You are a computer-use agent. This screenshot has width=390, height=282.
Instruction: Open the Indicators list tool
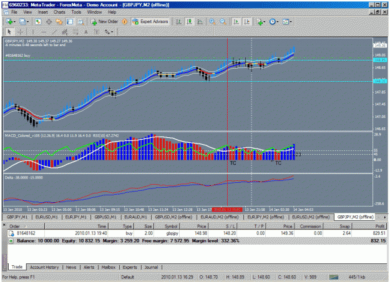pos(260,22)
